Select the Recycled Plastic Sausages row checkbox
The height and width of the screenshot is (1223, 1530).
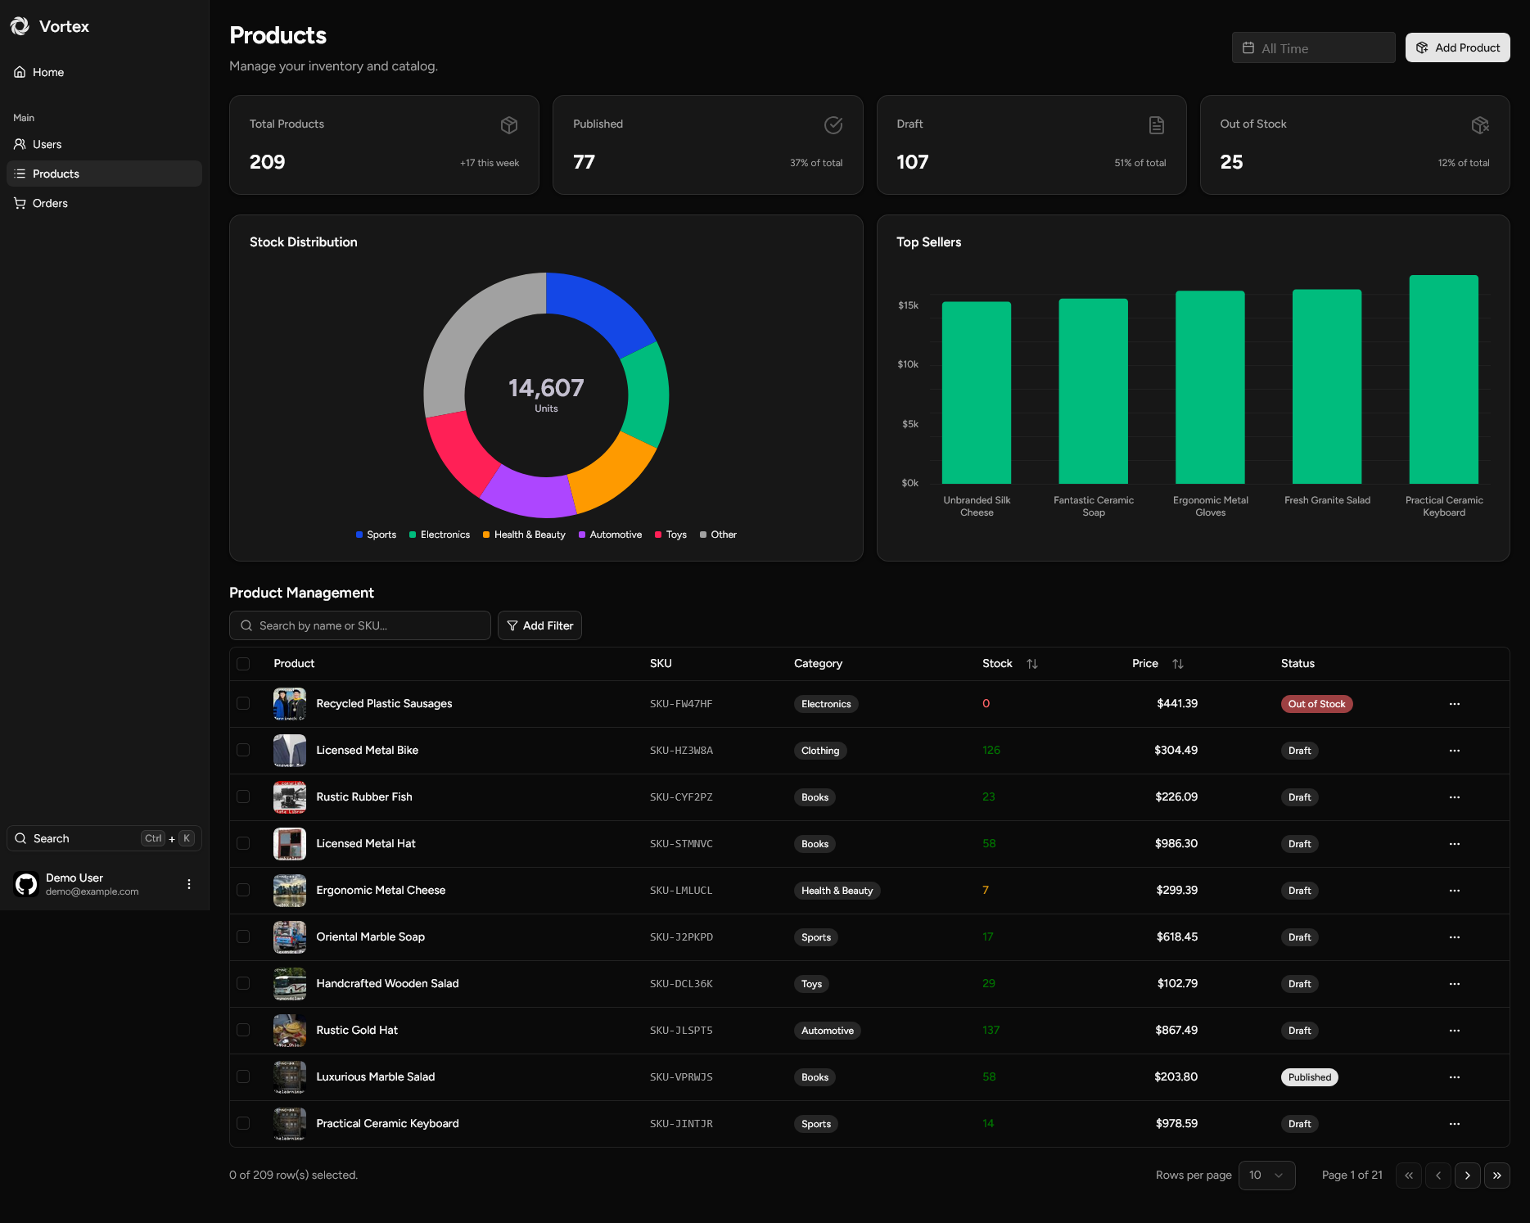(243, 703)
